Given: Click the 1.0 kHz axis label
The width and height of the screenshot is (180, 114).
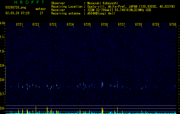Looking at the screenshot, I should 2,51.
